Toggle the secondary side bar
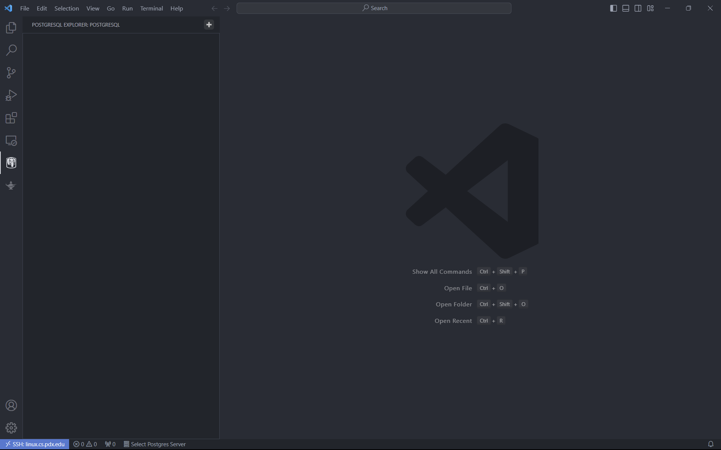721x450 pixels. (638, 8)
